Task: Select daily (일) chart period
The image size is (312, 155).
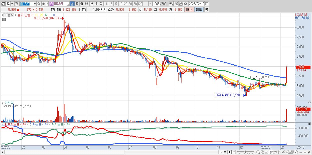Action: [x=72, y=4]
